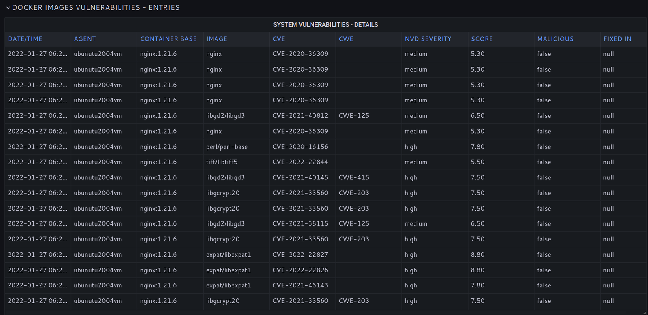Sort rows by Score column header
Image resolution: width=648 pixels, height=315 pixels.
pos(482,39)
